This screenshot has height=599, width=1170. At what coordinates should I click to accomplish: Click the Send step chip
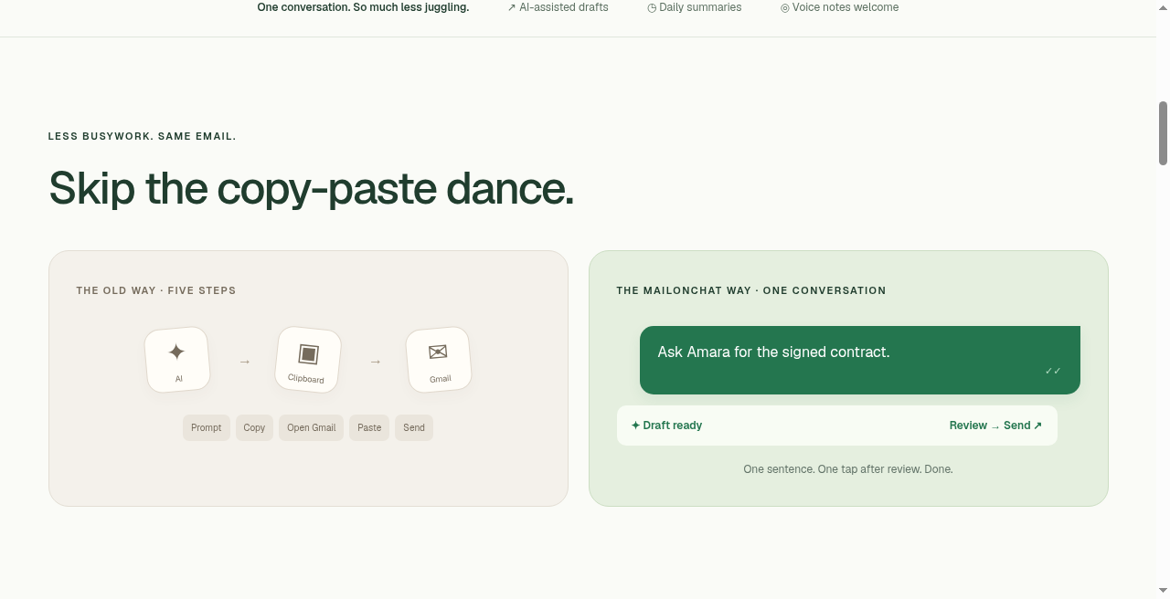414,427
